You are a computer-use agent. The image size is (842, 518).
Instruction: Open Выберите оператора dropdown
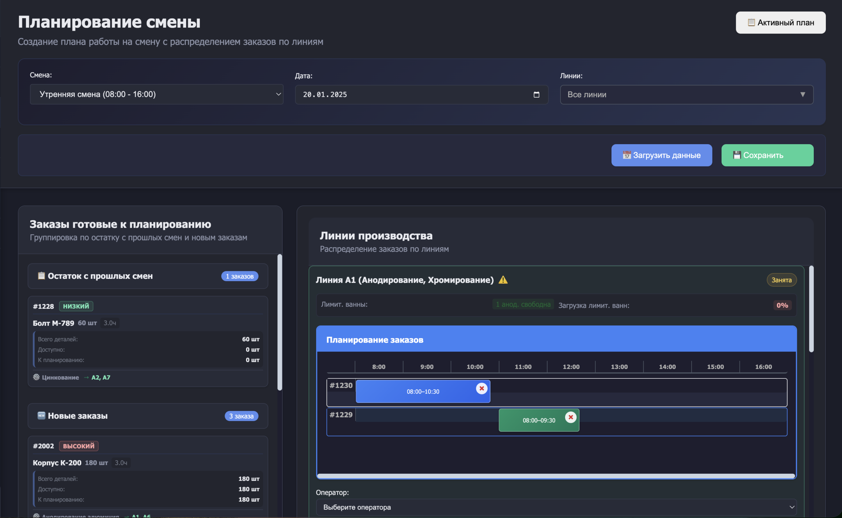pos(556,507)
